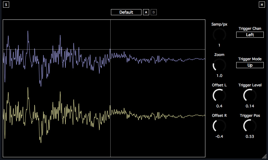Click the Offset R value -0.4
The width and height of the screenshot is (268, 160).
(x=219, y=137)
